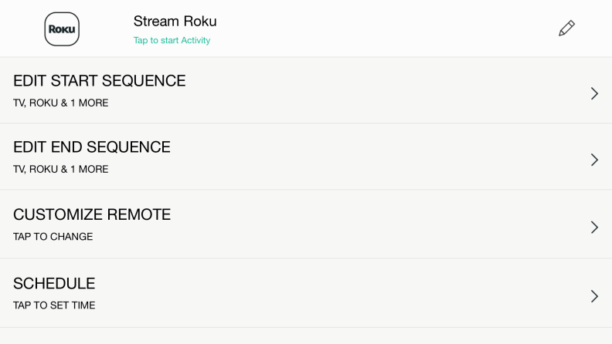Select the entire Customize Remote row
Screen dimensions: 612x344
coord(306,224)
